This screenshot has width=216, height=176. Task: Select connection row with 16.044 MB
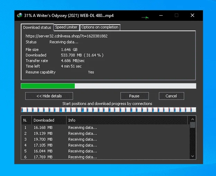105,151
